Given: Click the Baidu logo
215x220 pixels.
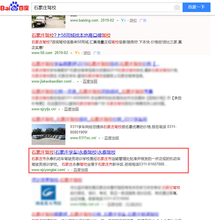Looking at the screenshot, I should tap(15, 7).
